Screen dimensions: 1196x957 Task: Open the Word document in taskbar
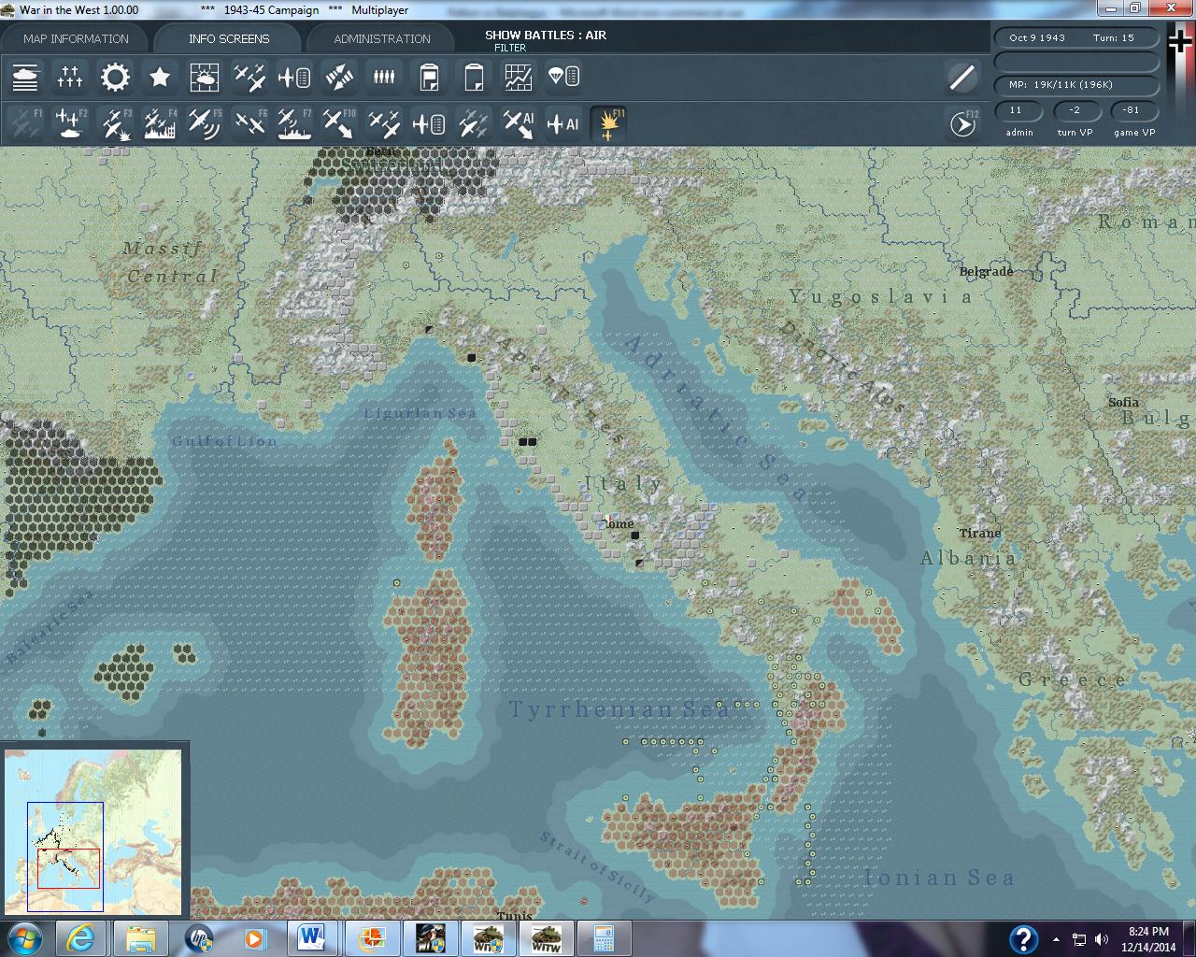(313, 938)
